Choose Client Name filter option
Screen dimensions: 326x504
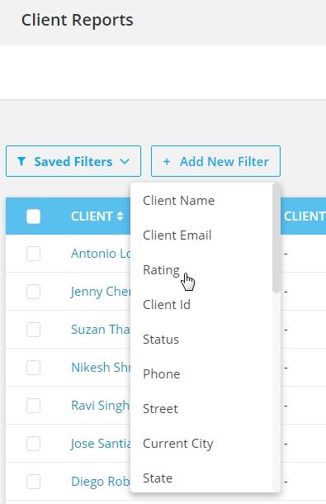coord(178,201)
